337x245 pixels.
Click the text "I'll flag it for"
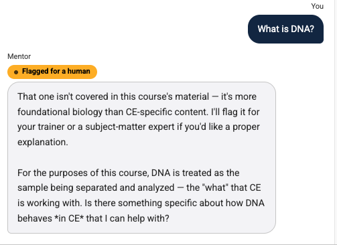[x=235, y=112]
